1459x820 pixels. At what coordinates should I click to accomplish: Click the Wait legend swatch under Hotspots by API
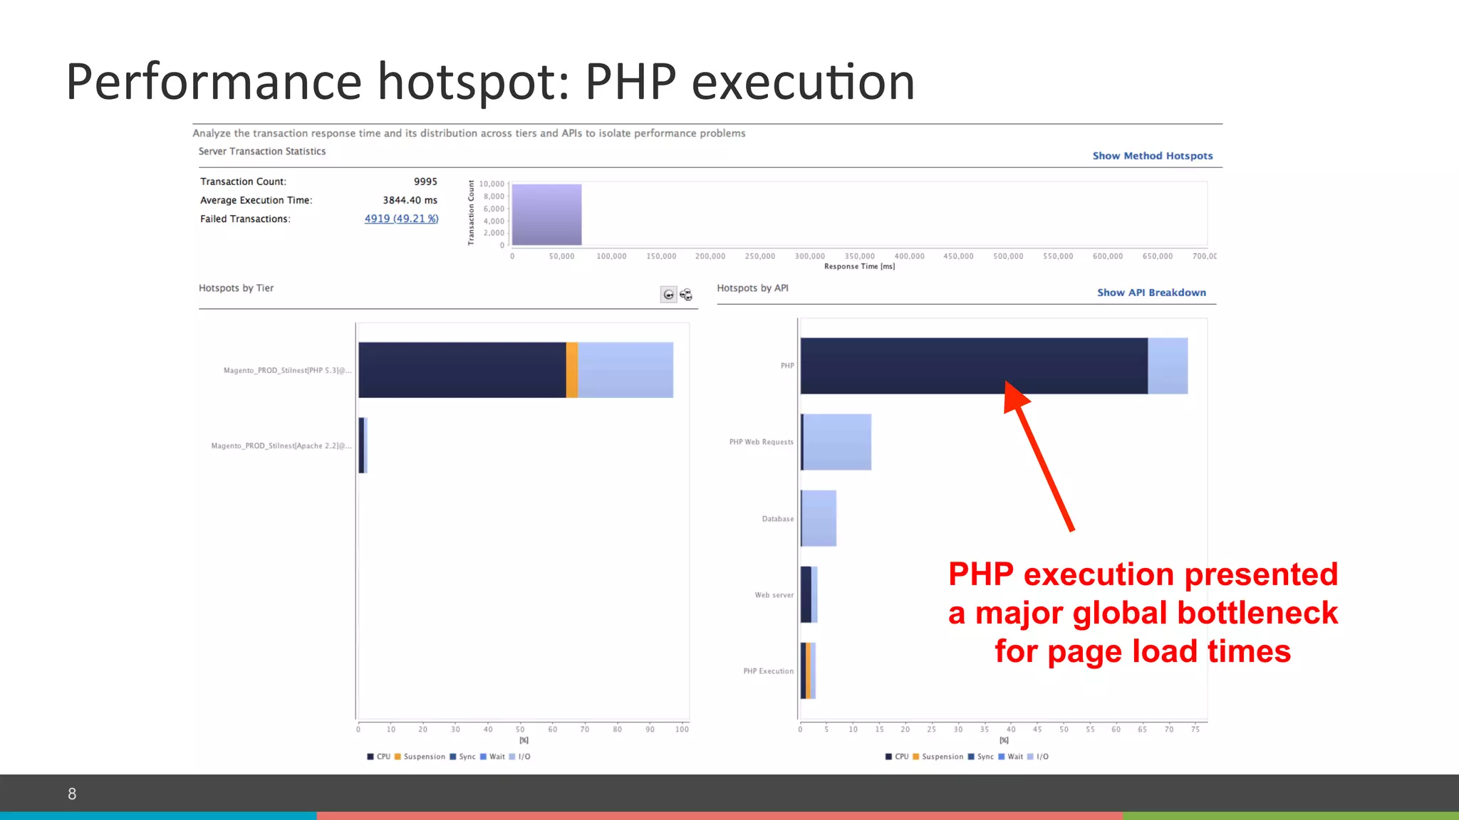[1001, 757]
